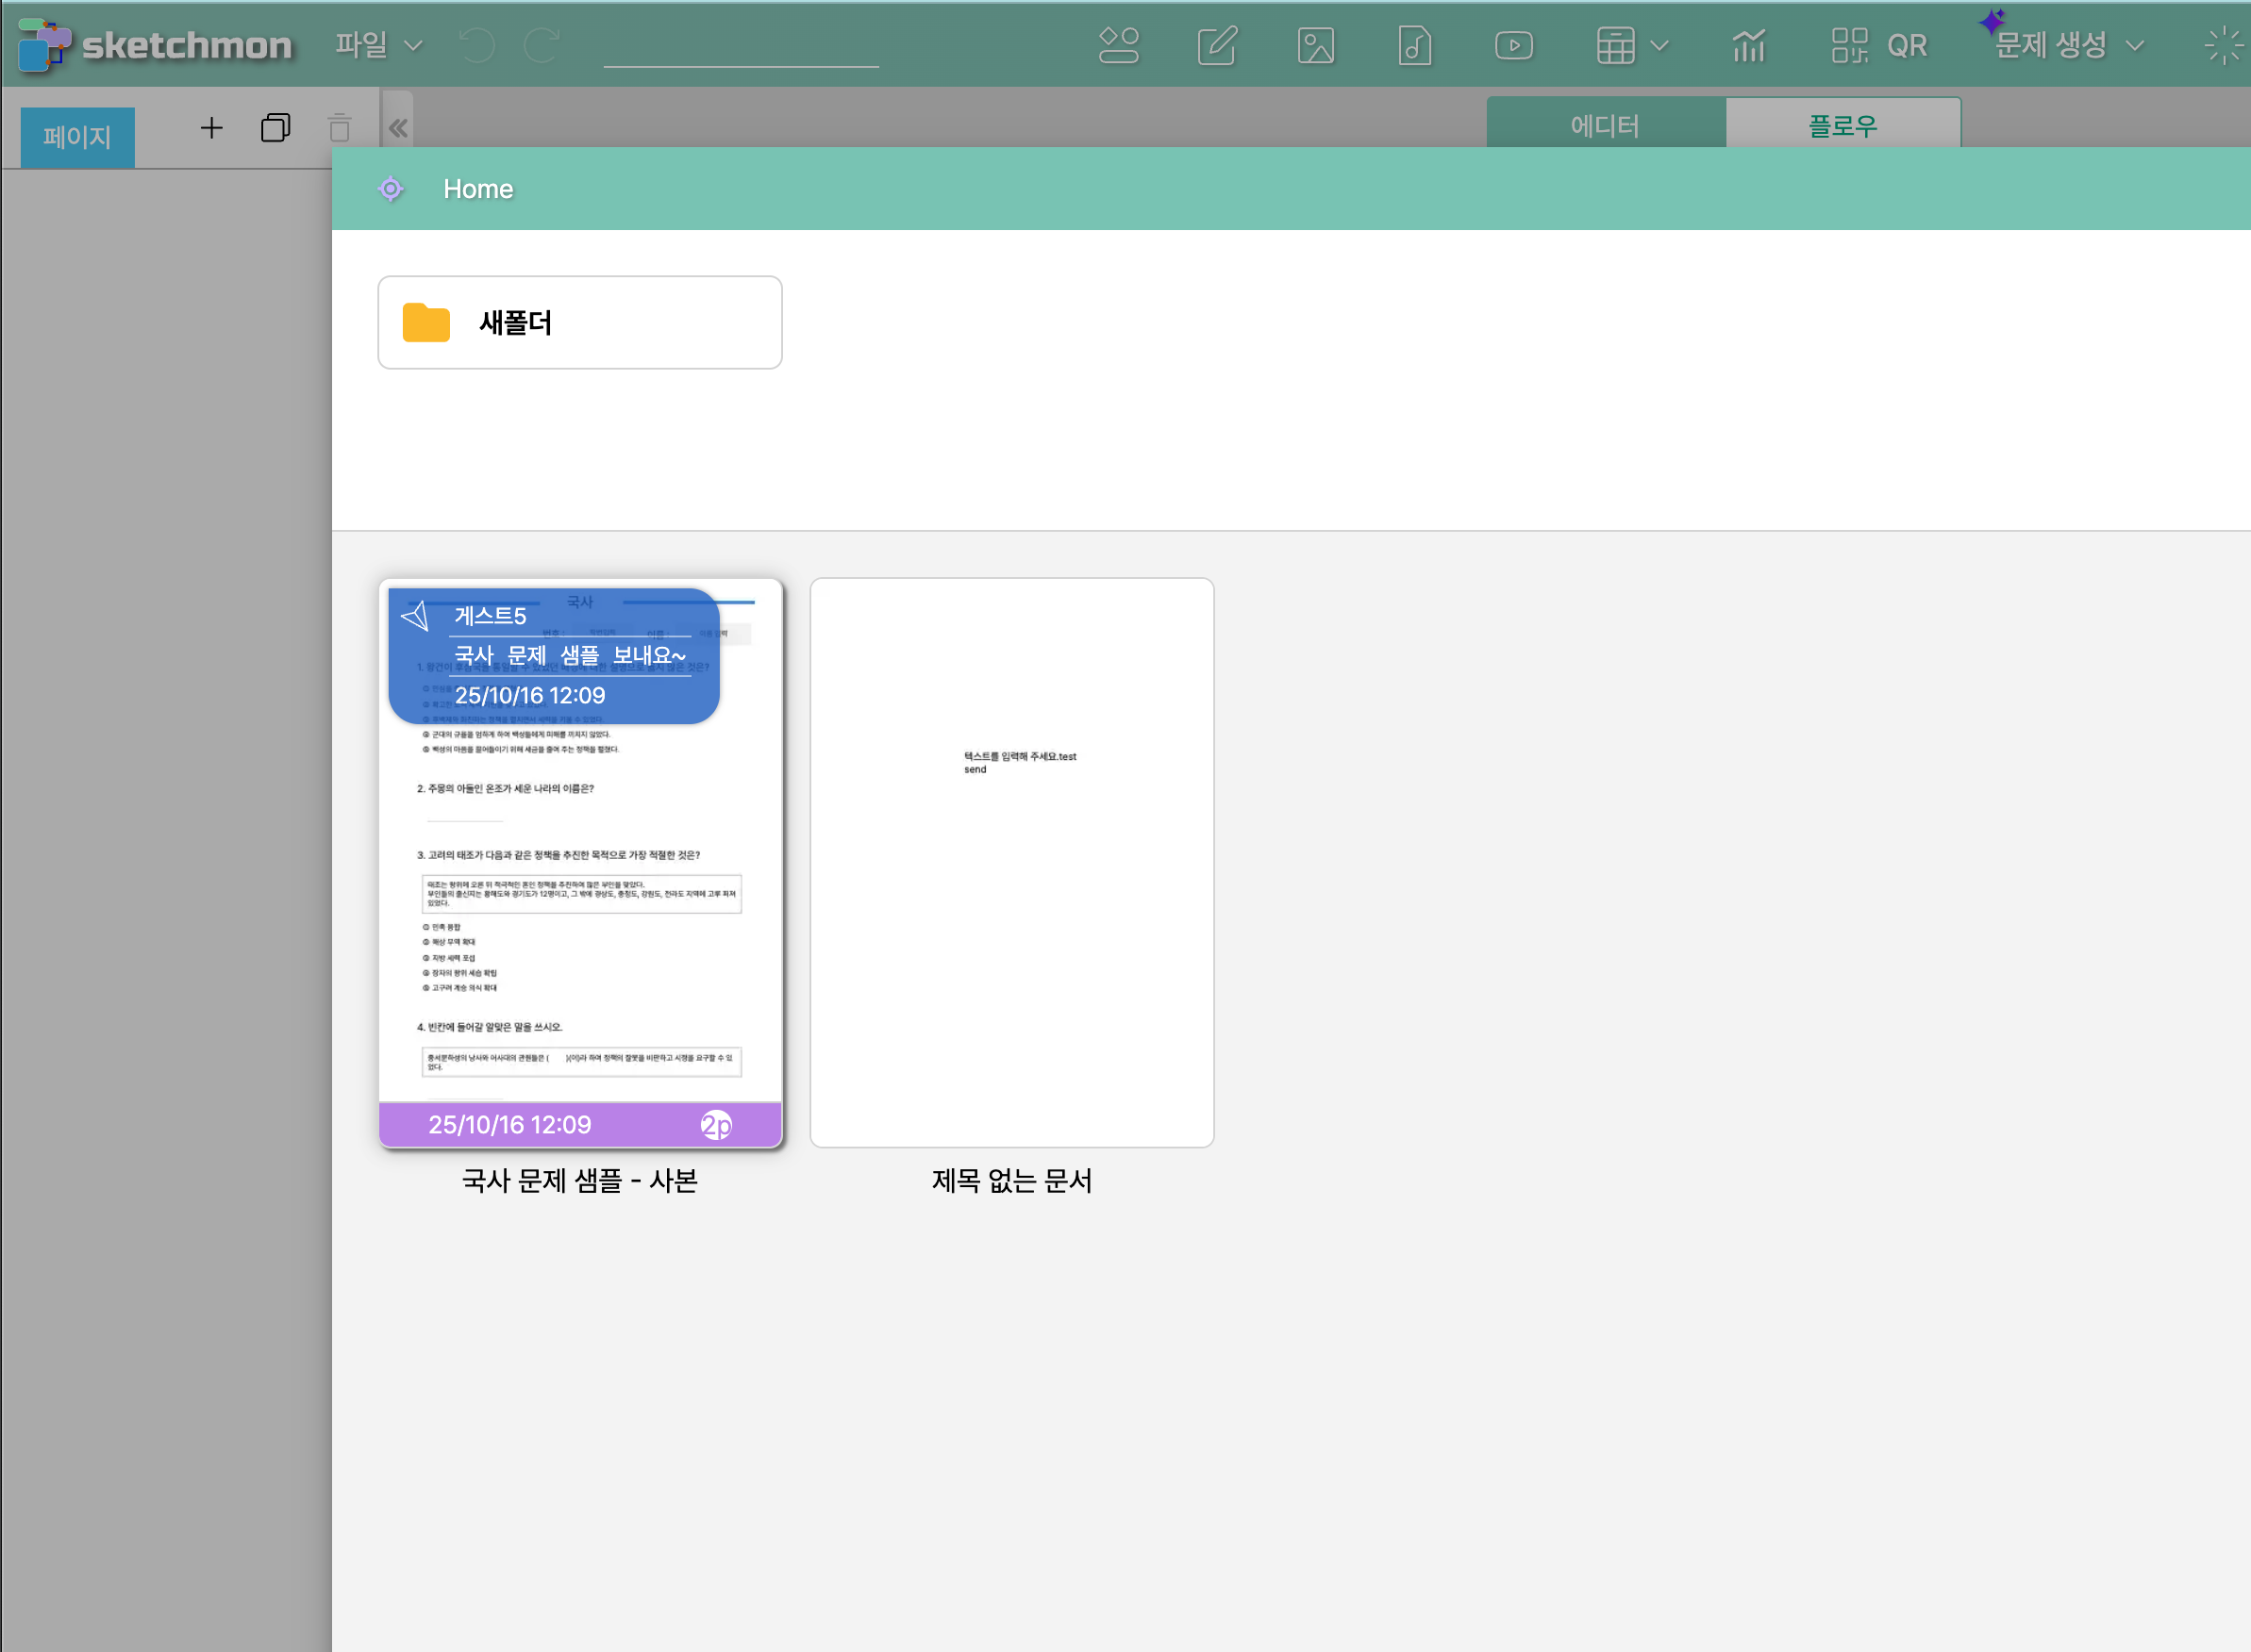Open the QR code tool
2251x1652 pixels.
(x=1877, y=45)
